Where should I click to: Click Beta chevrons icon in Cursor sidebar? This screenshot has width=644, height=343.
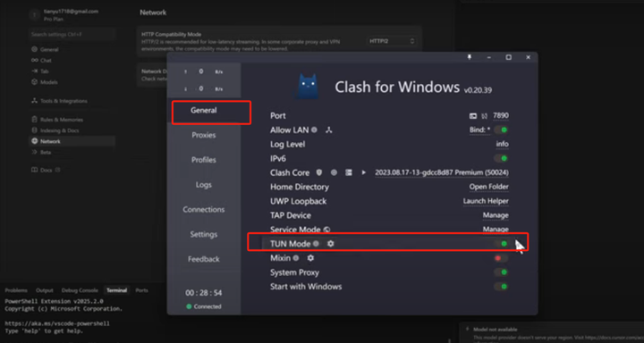pyautogui.click(x=35, y=152)
